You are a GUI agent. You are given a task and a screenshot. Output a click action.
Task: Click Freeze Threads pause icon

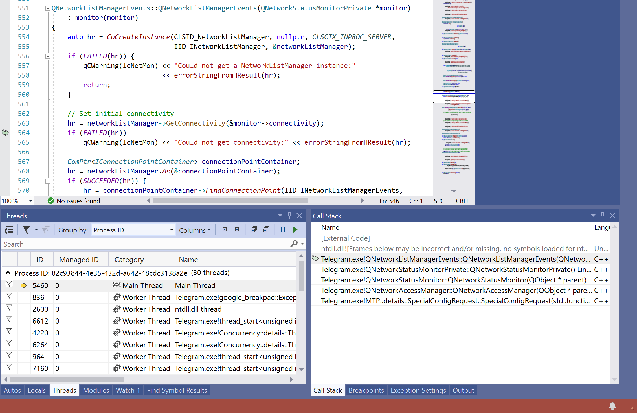click(283, 230)
